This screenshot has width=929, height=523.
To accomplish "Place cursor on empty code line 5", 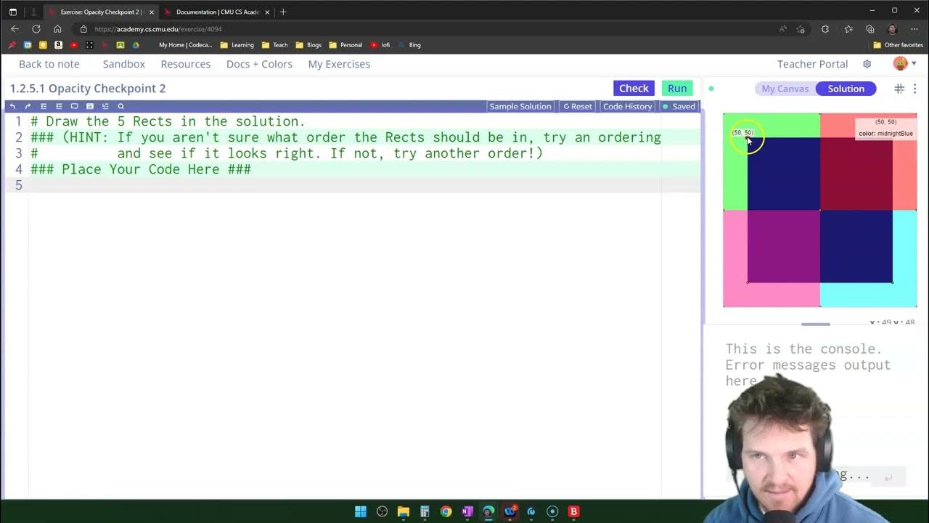I will pos(363,185).
